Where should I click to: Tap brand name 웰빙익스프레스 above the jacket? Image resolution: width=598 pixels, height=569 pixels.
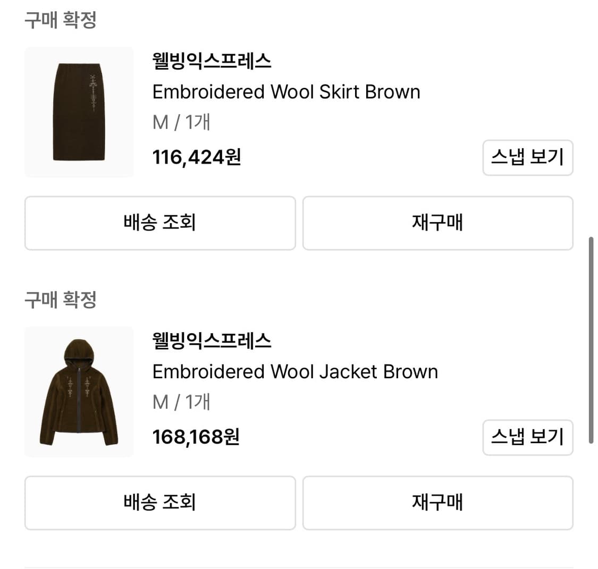tap(212, 341)
